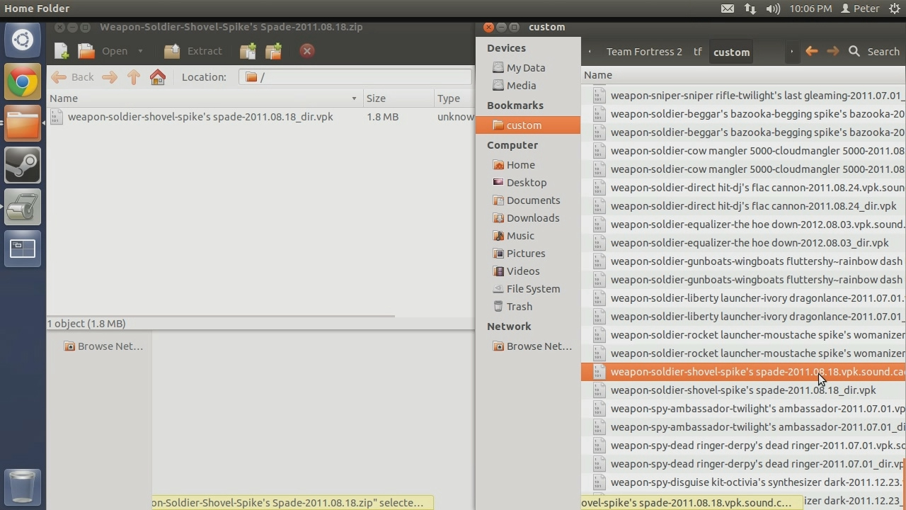Click the Team Fortress 2 breadcrumb

click(x=644, y=52)
